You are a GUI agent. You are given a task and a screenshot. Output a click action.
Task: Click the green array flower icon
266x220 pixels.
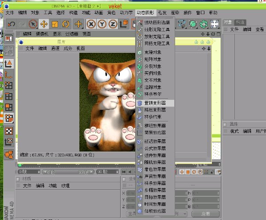pos(203,24)
